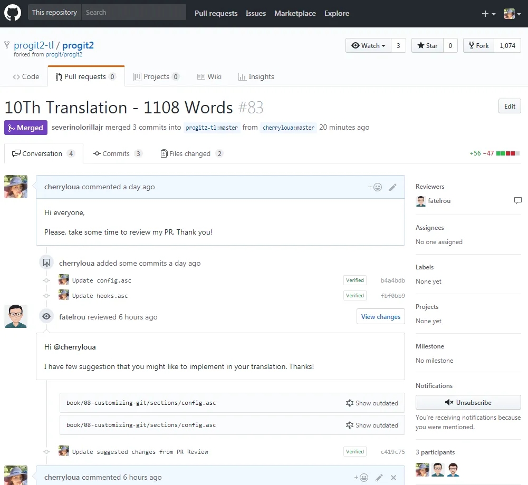Screen dimensions: 528x485
Task: View the 3 watchers count
Action: pos(398,45)
